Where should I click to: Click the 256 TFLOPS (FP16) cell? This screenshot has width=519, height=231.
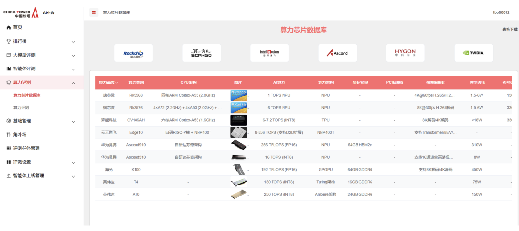279,145
